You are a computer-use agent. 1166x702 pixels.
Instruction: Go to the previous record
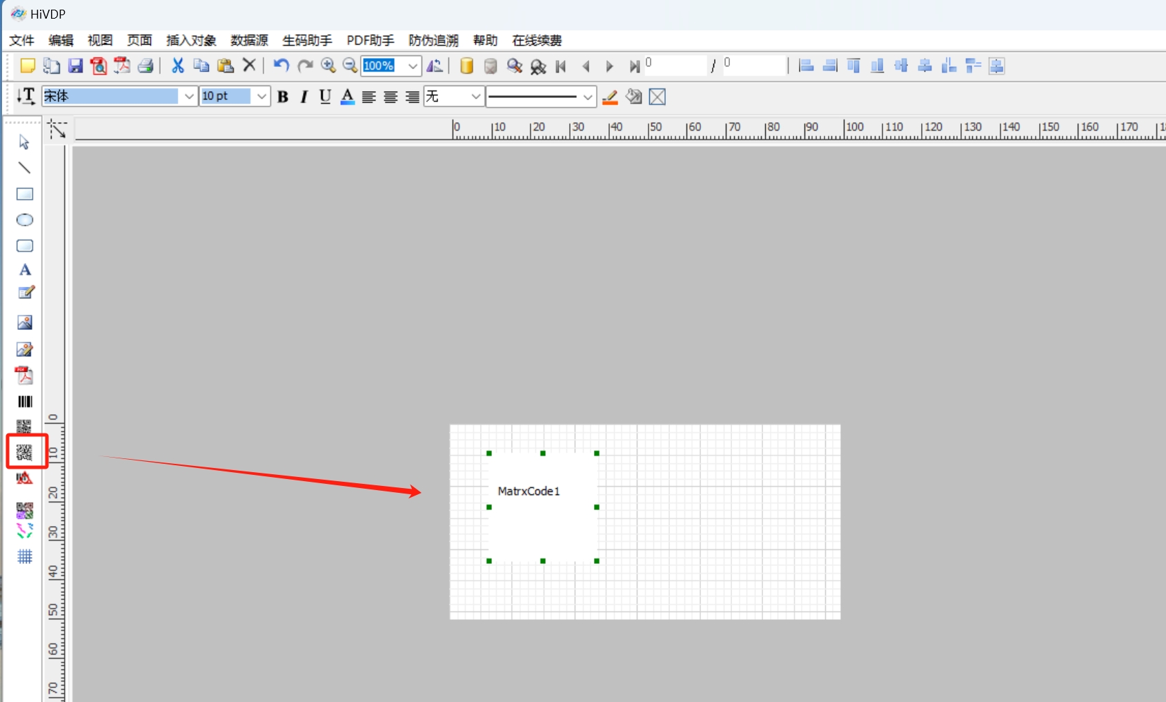586,66
